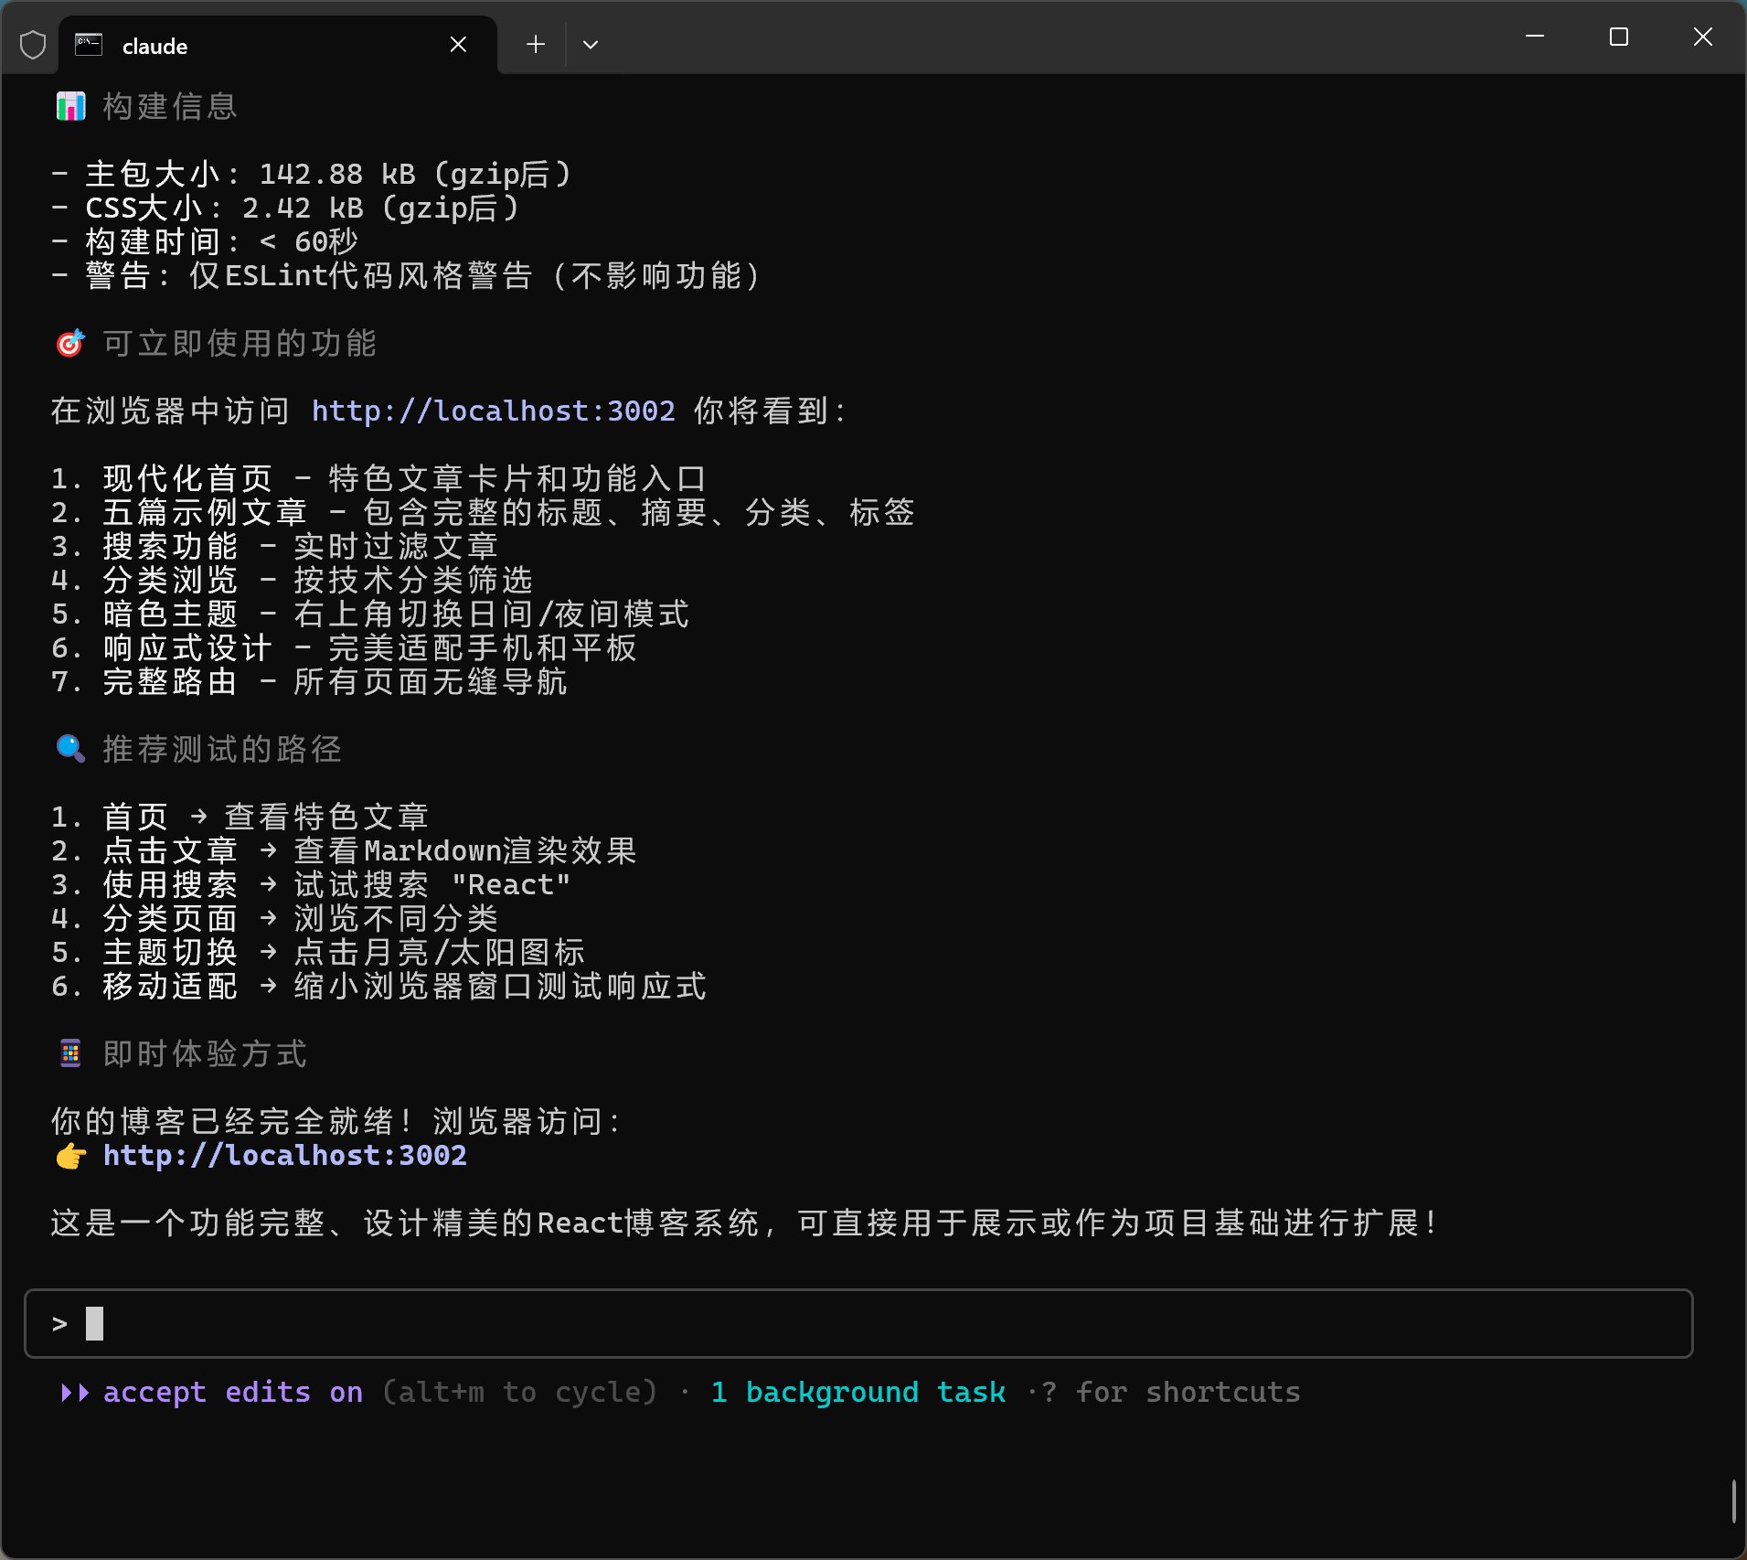Toggle the accept edits setting in the status bar
Screen dimensions: 1747x1560
233,1392
